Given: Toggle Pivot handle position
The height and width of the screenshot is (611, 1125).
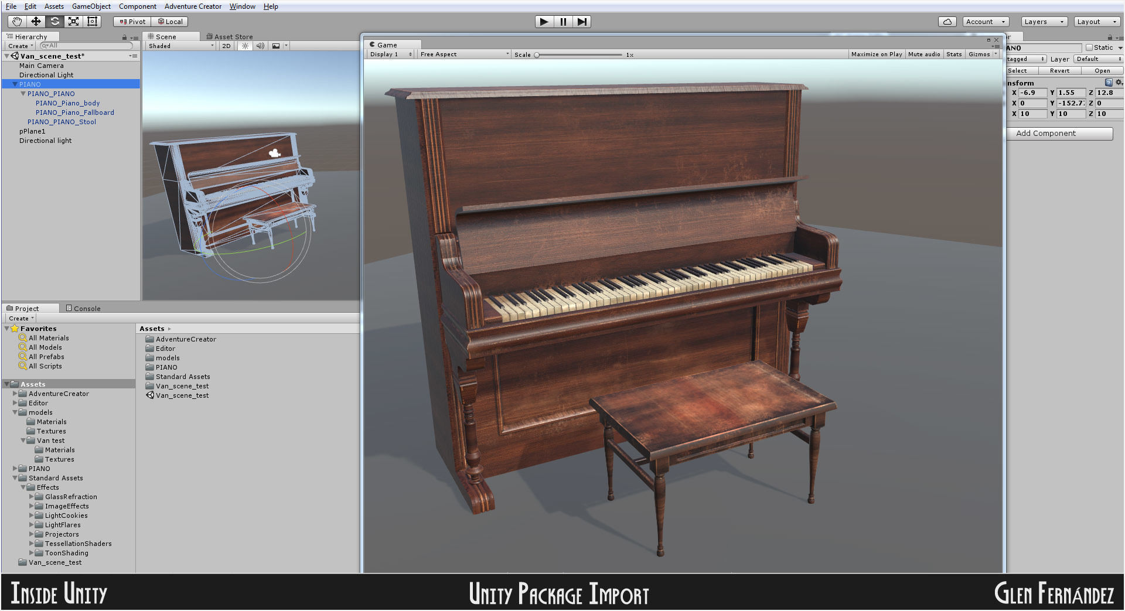Looking at the screenshot, I should click(x=132, y=22).
